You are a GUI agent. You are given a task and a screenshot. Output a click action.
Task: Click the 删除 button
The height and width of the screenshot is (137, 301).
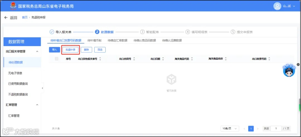pos(86,50)
